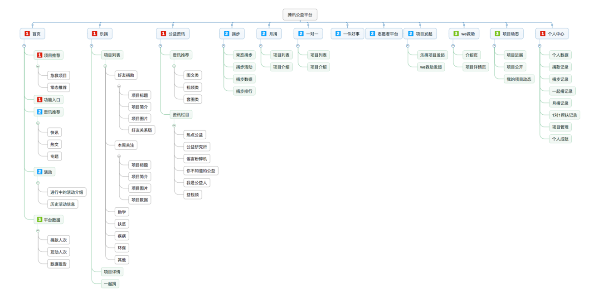Select the 专题 node
The height and width of the screenshot is (302, 603).
(x=54, y=156)
